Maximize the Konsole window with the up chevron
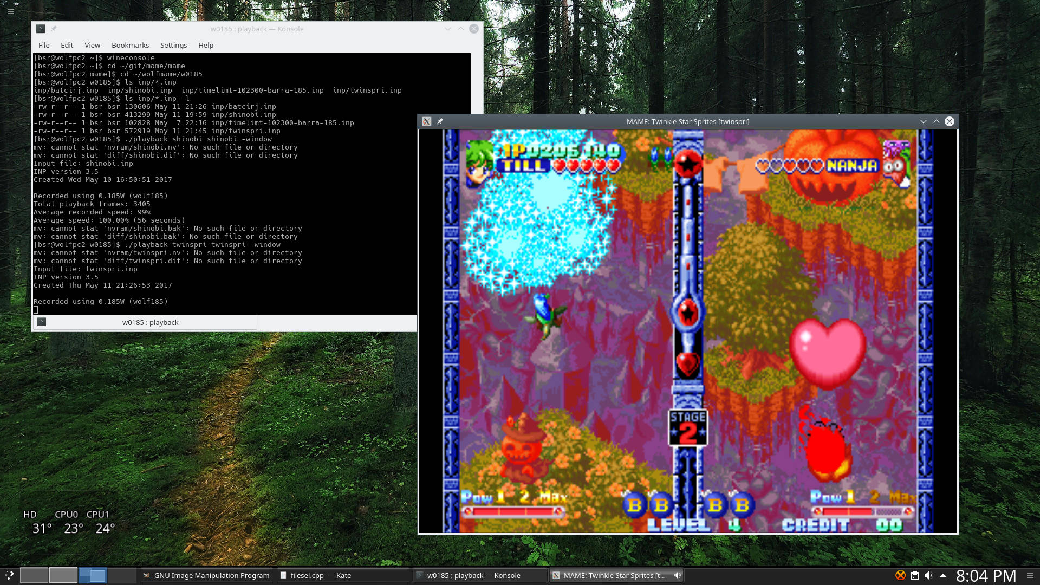 point(460,29)
